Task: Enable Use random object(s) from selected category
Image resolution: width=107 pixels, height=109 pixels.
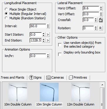Action: (60, 45)
